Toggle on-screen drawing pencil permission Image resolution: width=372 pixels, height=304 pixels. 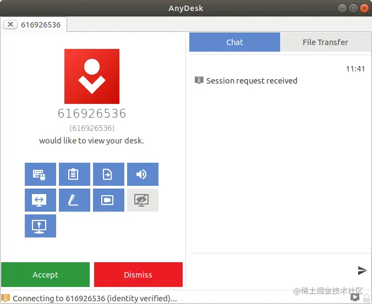[x=74, y=200]
